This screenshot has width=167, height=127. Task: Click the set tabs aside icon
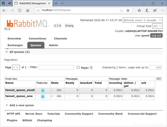(x=10, y=3)
